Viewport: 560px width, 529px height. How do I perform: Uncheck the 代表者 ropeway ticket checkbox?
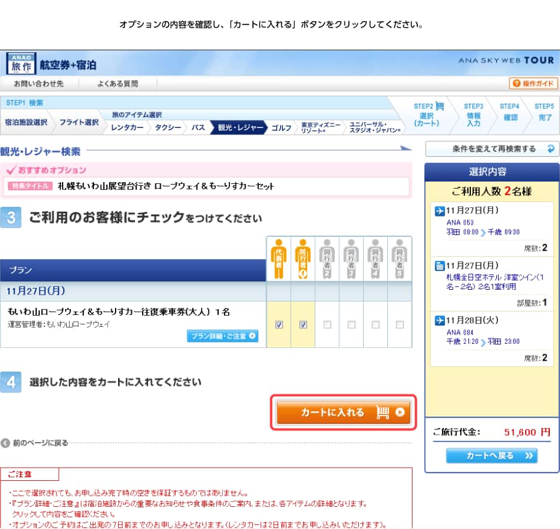[279, 325]
